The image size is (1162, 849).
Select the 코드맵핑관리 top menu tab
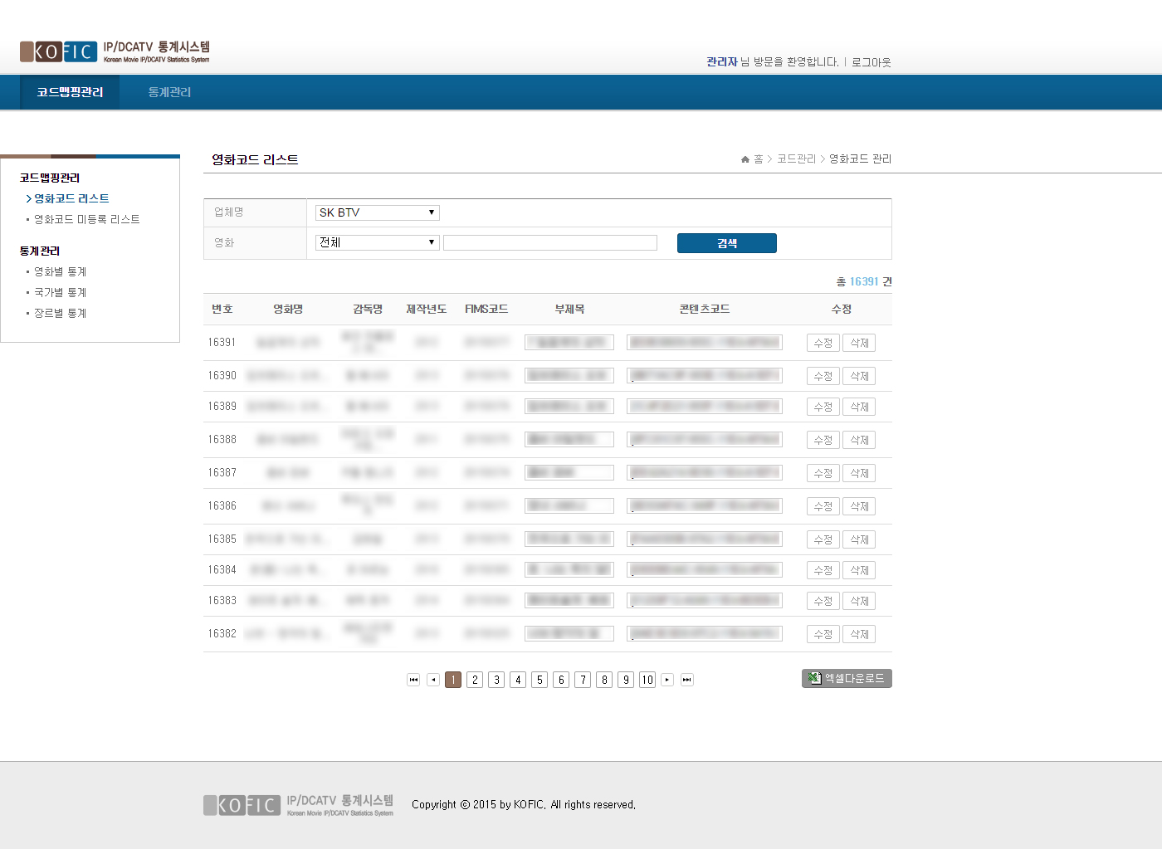[70, 92]
